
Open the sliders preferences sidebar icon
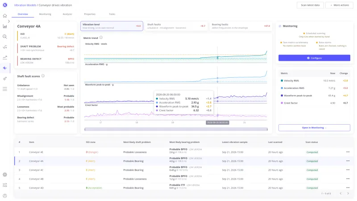pos(5,185)
